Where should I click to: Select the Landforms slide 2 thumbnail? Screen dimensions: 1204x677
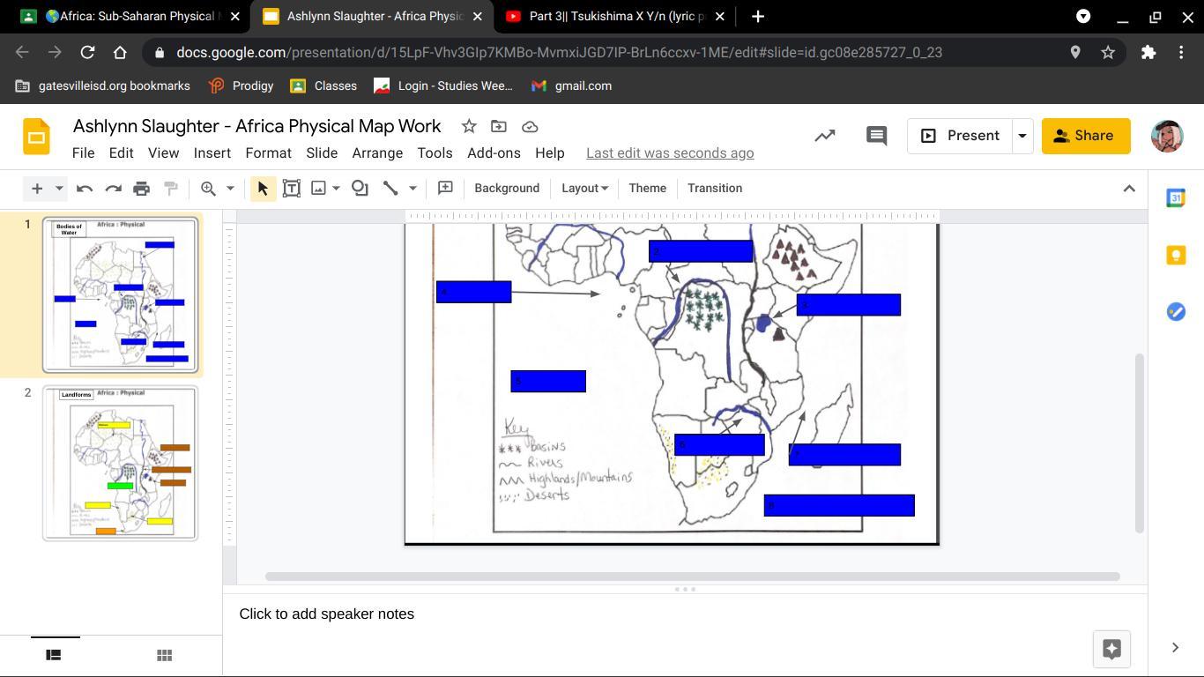[120, 463]
